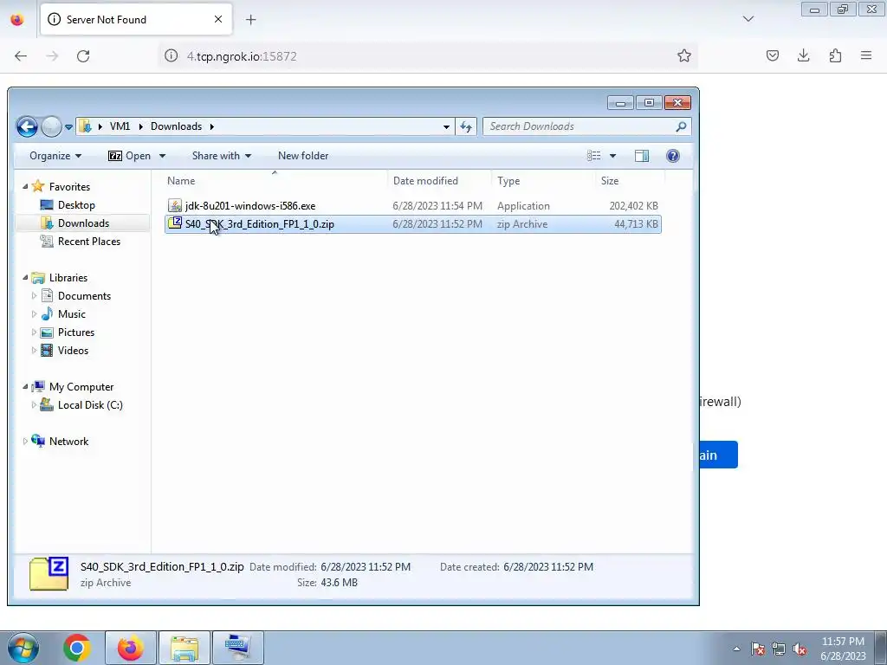Screen dimensions: 887x665
Task: Show hidden system tray icons
Action: pyautogui.click(x=736, y=649)
